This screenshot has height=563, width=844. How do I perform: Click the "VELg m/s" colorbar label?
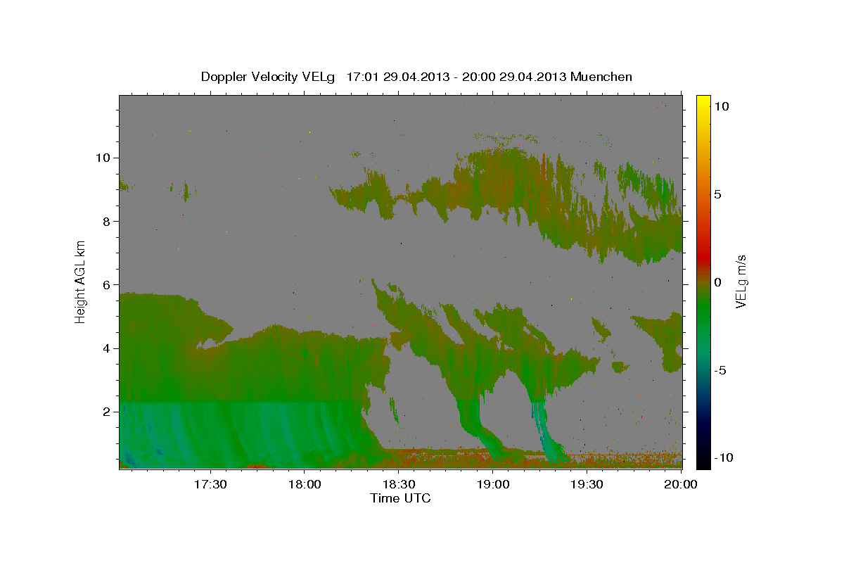[x=741, y=281]
